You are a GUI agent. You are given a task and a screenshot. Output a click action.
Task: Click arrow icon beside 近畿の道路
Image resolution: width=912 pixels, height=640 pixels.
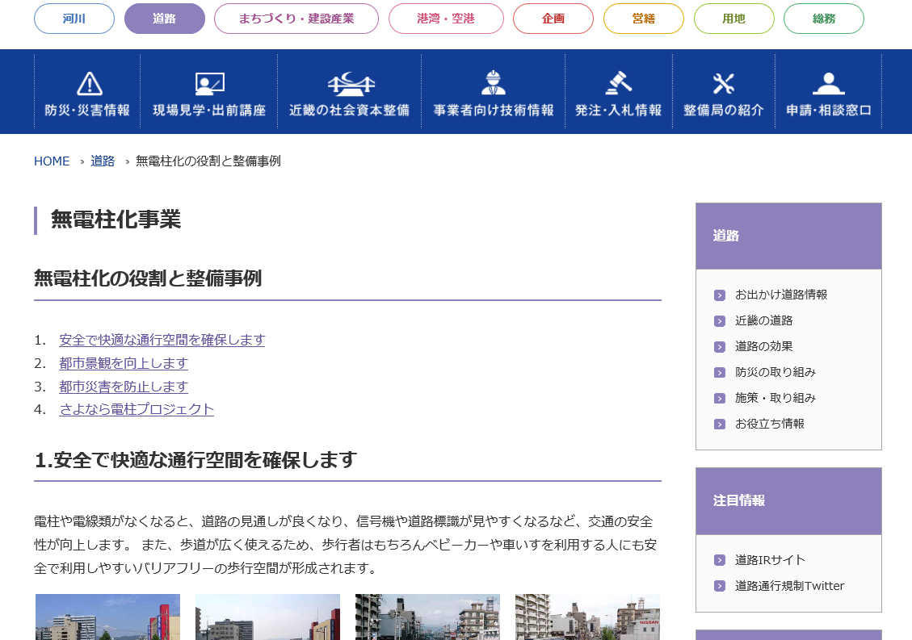point(720,321)
